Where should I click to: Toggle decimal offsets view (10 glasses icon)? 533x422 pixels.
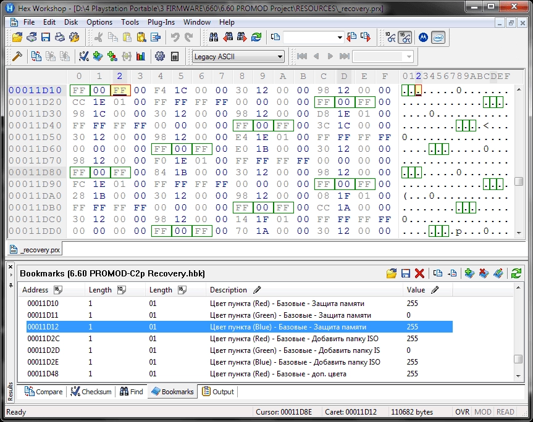click(390, 38)
